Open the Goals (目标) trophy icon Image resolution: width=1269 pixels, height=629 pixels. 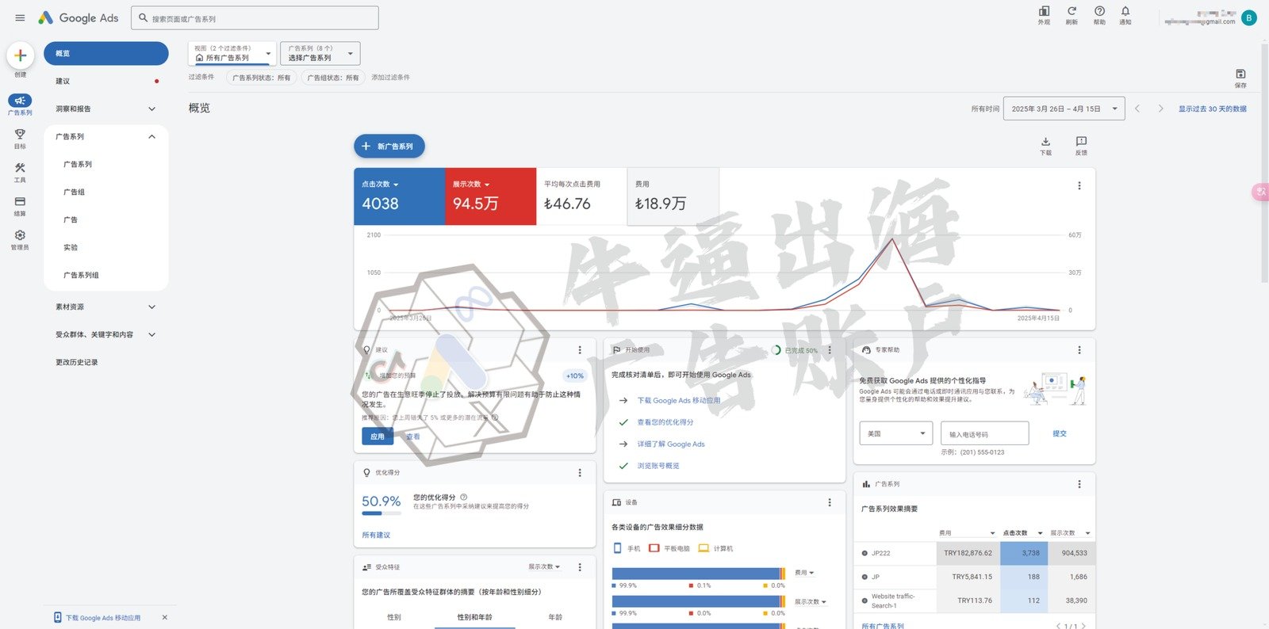(x=20, y=138)
